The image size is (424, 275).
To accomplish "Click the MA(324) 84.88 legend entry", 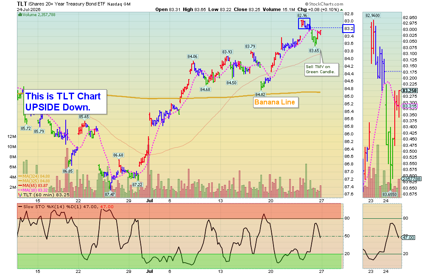I will point(34,176).
